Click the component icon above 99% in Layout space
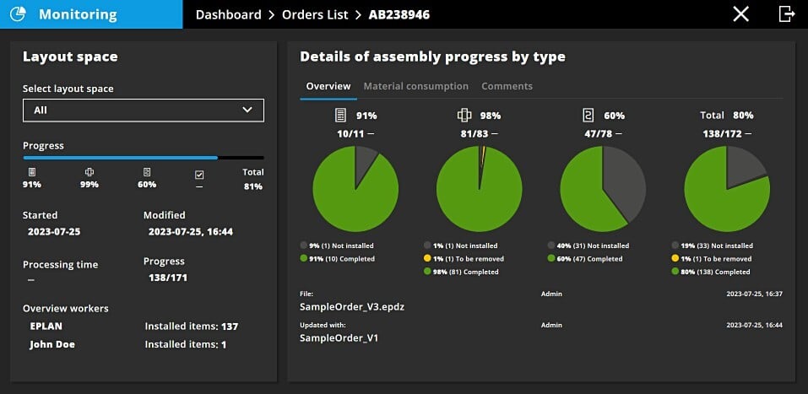Screen dimensions: 808x394 pos(89,172)
